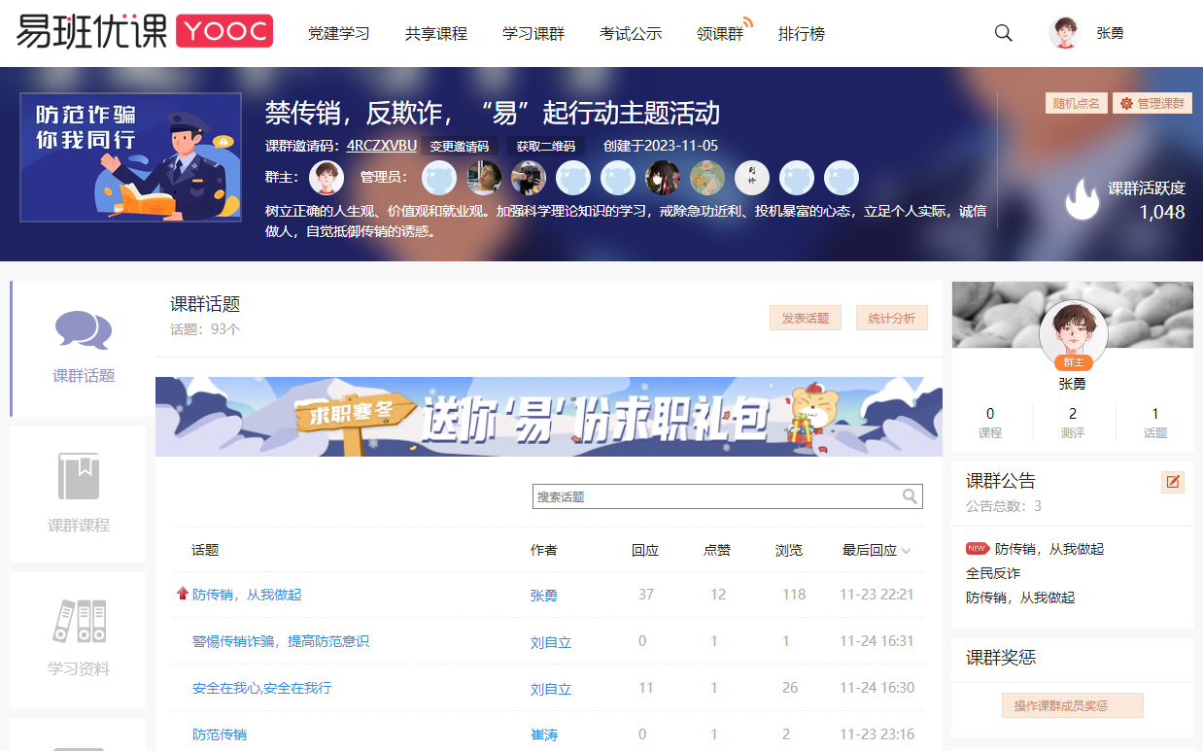Click inside the 搜索话题 search field
Viewport: 1203px width, 751px height.
[714, 496]
